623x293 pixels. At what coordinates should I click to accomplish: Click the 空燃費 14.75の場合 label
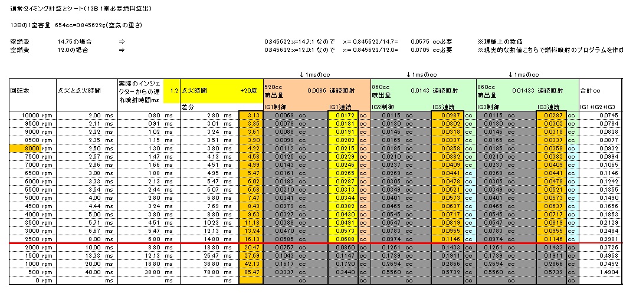point(51,42)
